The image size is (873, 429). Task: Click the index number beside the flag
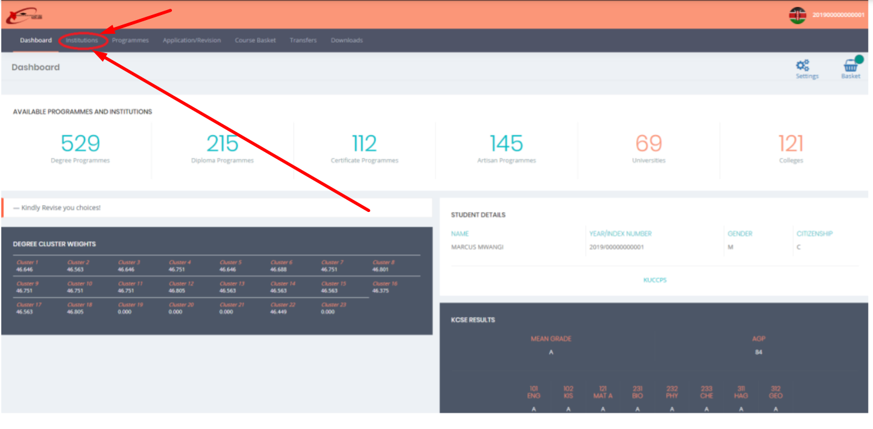tap(838, 15)
